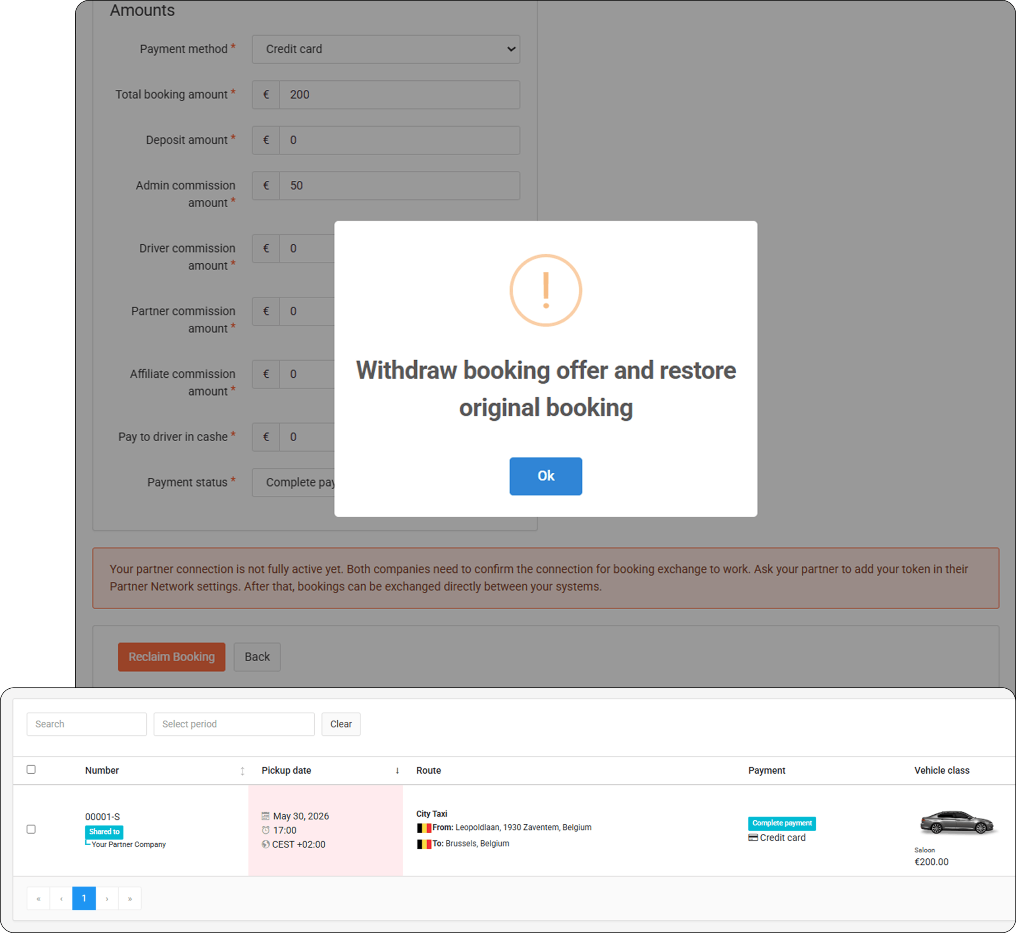This screenshot has width=1016, height=933.
Task: Click the Back button
Action: pyautogui.click(x=257, y=657)
